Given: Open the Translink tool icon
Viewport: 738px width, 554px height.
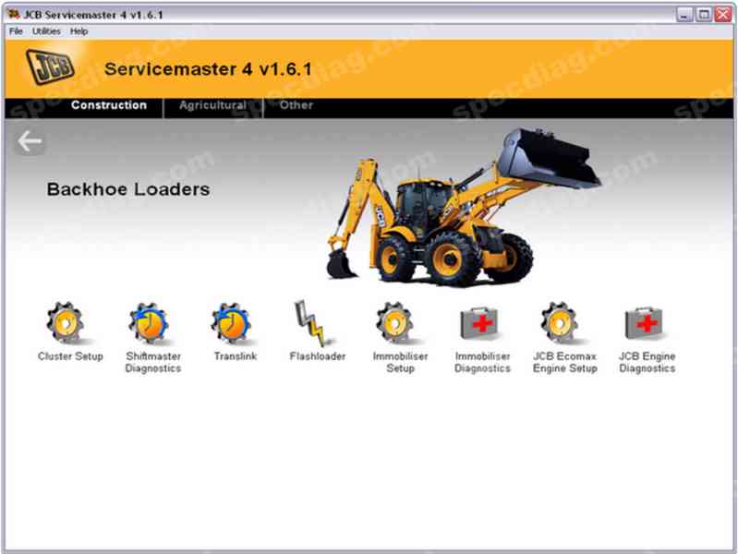Looking at the screenshot, I should pyautogui.click(x=232, y=323).
